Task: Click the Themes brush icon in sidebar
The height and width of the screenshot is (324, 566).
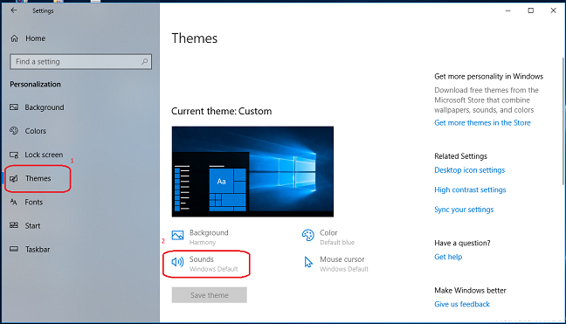Action: pos(14,178)
